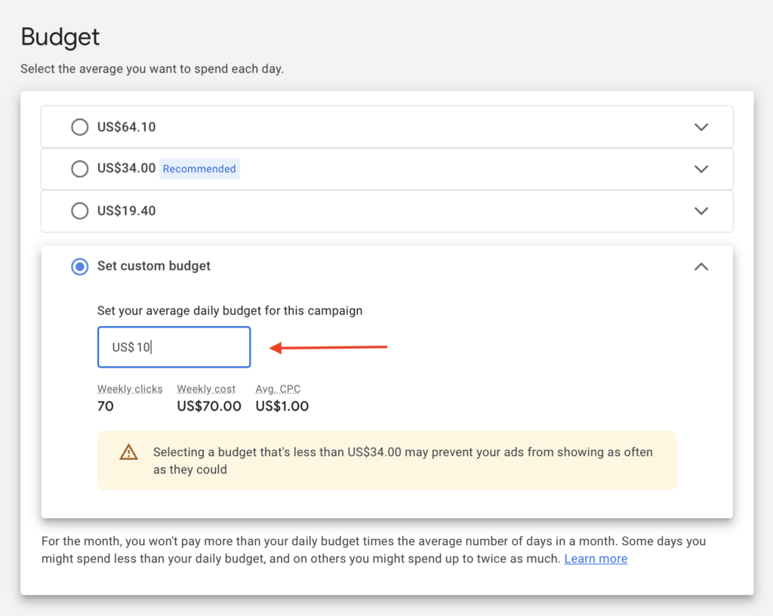Click the Set custom budget label text
The width and height of the screenshot is (773, 616).
(x=154, y=266)
